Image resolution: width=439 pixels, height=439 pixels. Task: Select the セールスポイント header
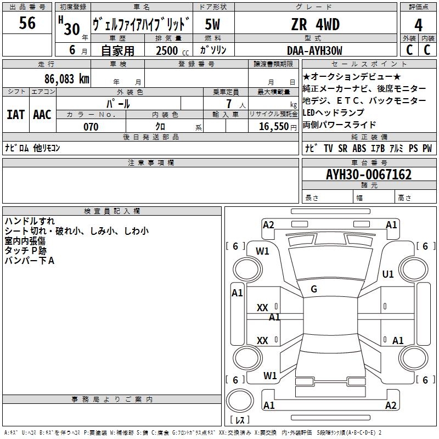point(369,64)
